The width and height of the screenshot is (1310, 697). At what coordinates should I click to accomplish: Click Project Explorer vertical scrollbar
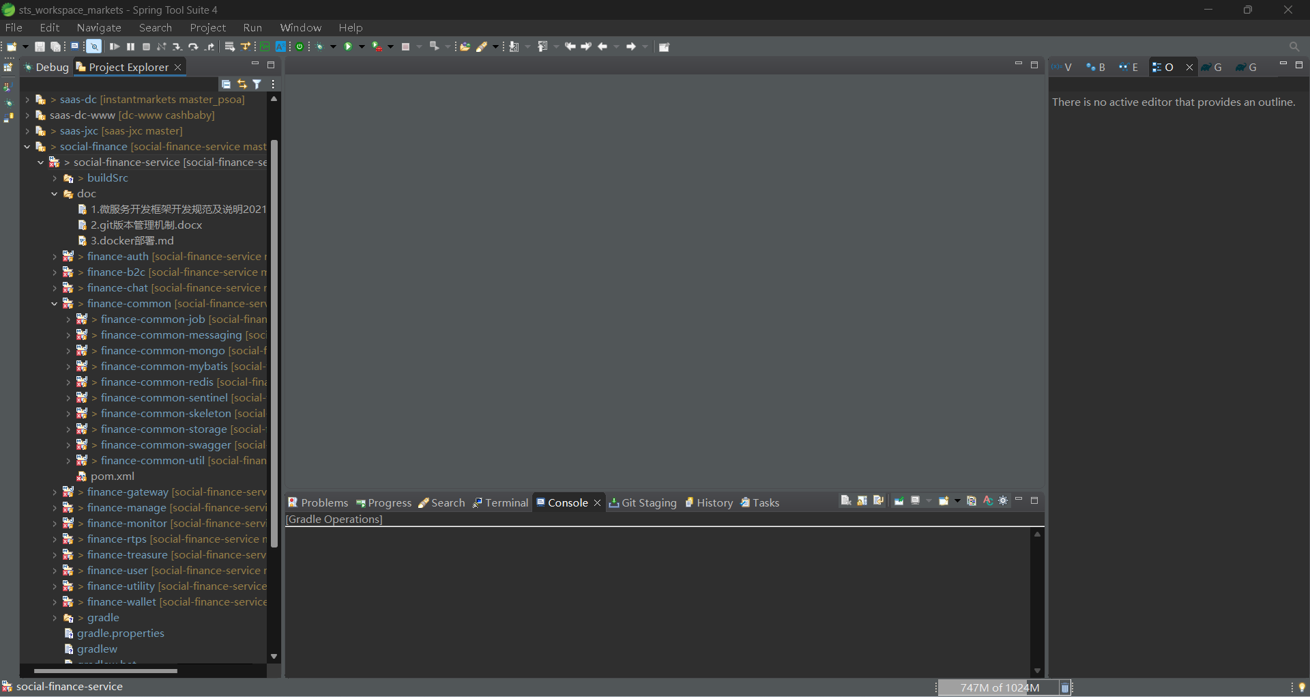pos(274,344)
